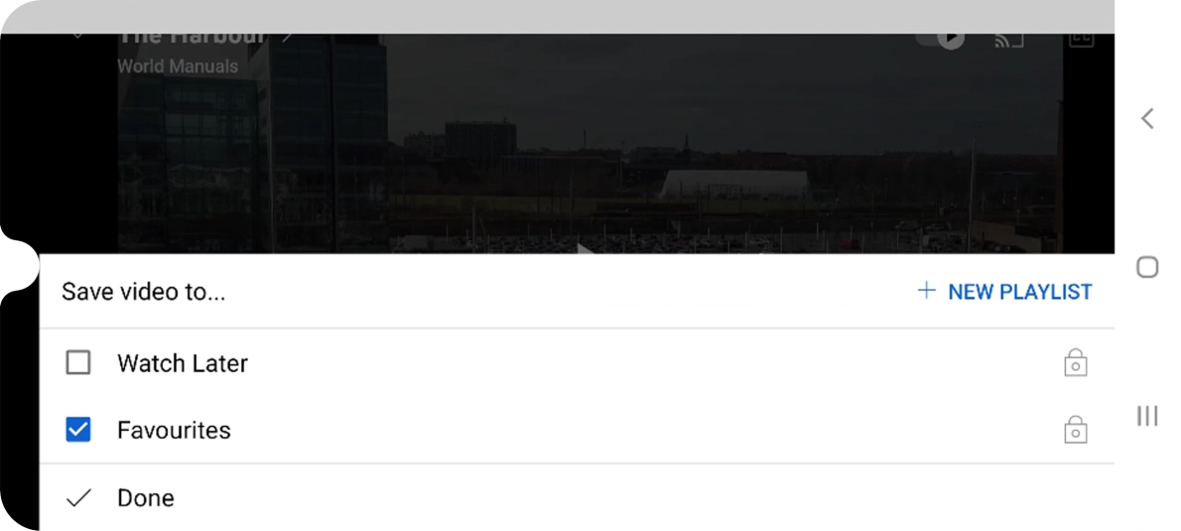The height and width of the screenshot is (531, 1181).
Task: Select the Favourites playlist label
Action: tap(174, 430)
